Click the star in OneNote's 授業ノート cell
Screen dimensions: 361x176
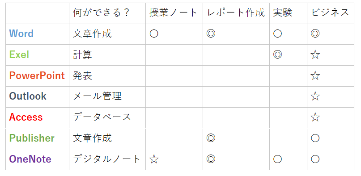(154, 159)
